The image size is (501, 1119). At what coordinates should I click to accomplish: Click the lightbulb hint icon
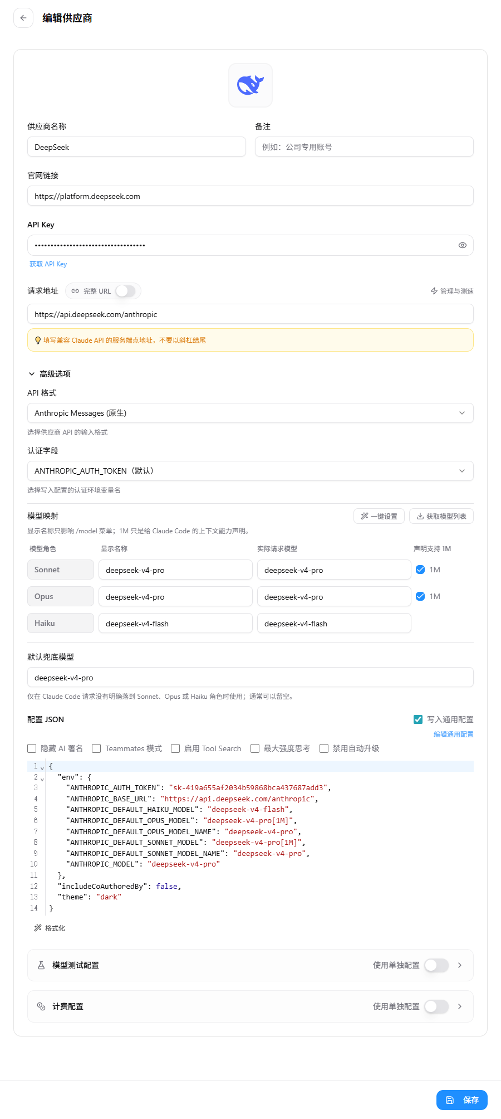tap(38, 340)
